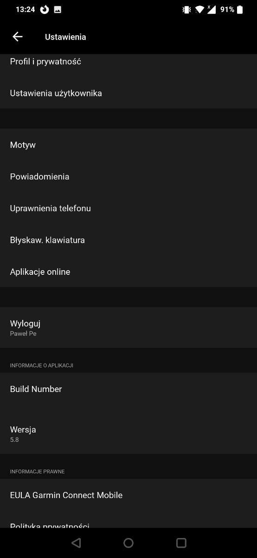Tap the back arrow icon

coord(18,37)
